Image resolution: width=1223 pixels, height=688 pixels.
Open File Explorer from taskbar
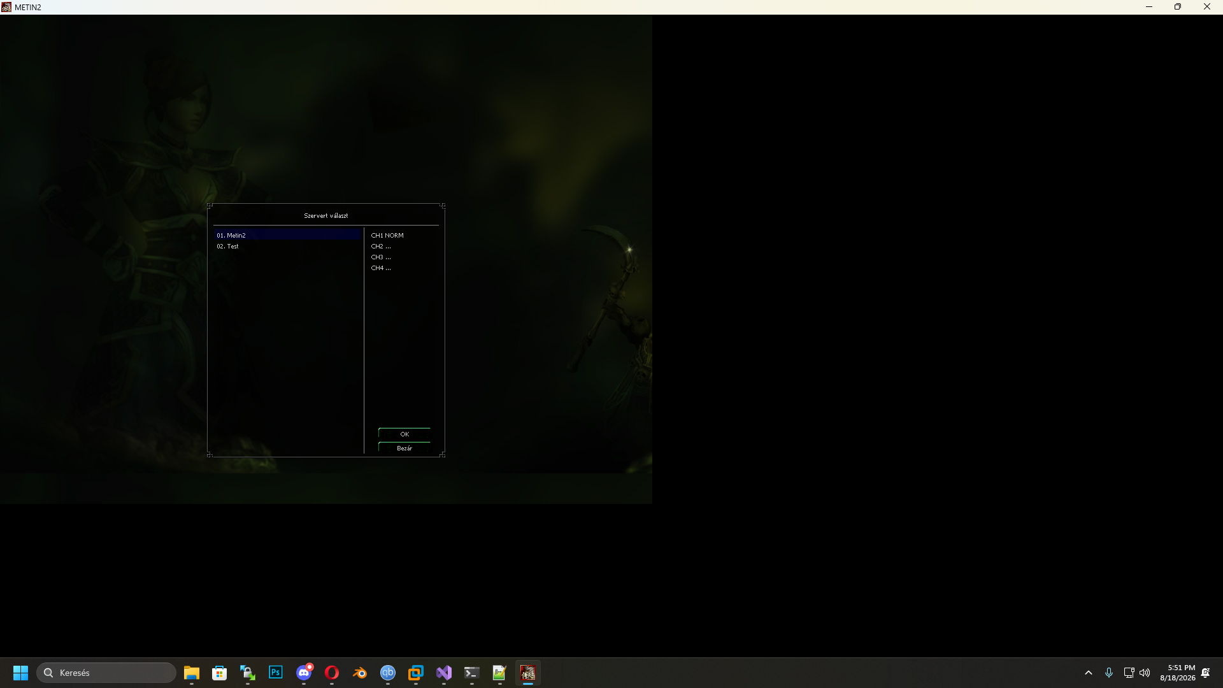192,673
